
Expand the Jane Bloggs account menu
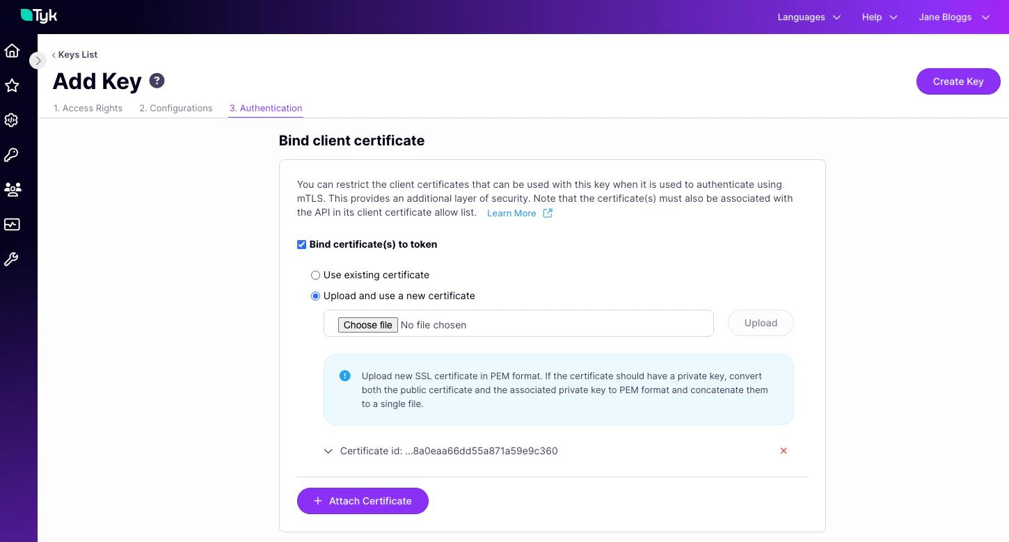click(x=952, y=17)
